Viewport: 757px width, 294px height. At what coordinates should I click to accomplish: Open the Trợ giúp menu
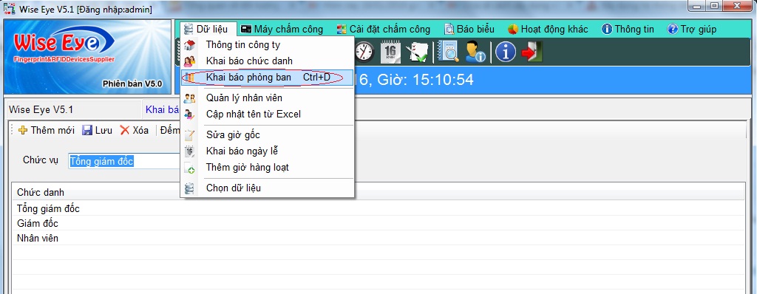(x=691, y=29)
